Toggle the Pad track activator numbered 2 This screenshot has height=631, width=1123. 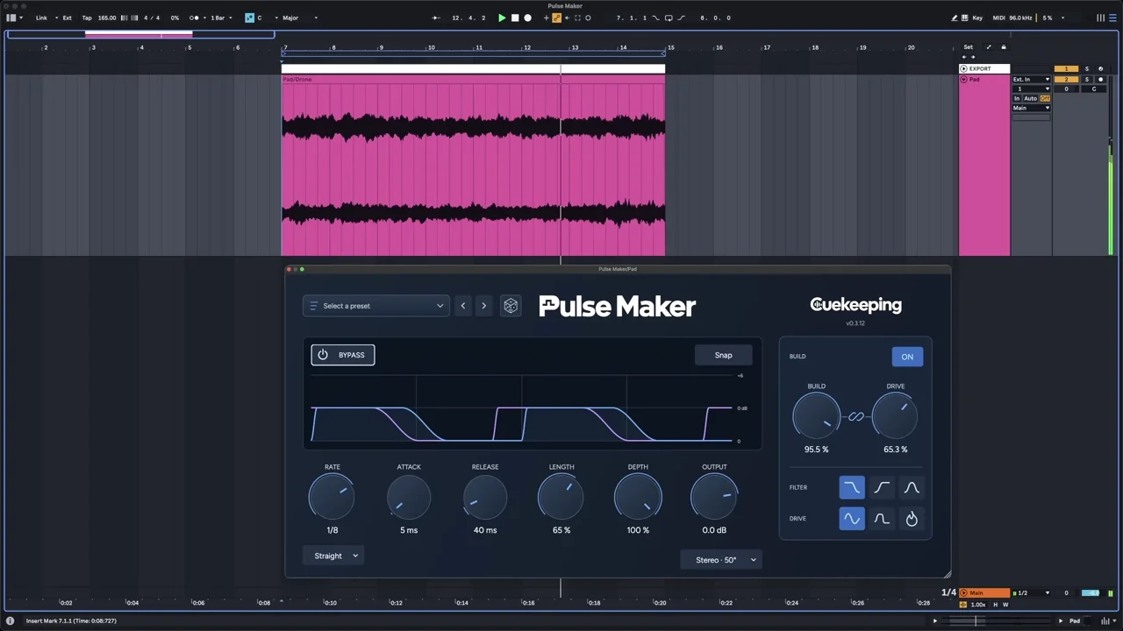1066,79
